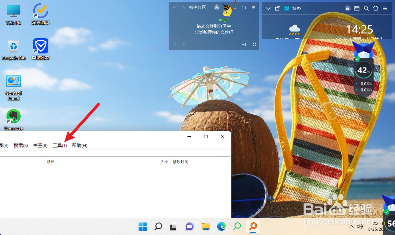The width and height of the screenshot is (395, 235).
Task: Select the Recycle Bin desktop icon
Action: coord(14,50)
